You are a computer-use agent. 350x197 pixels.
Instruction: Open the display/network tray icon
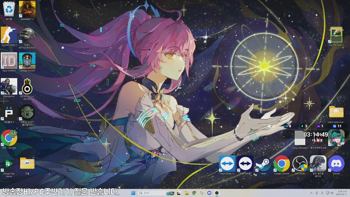[328, 193]
